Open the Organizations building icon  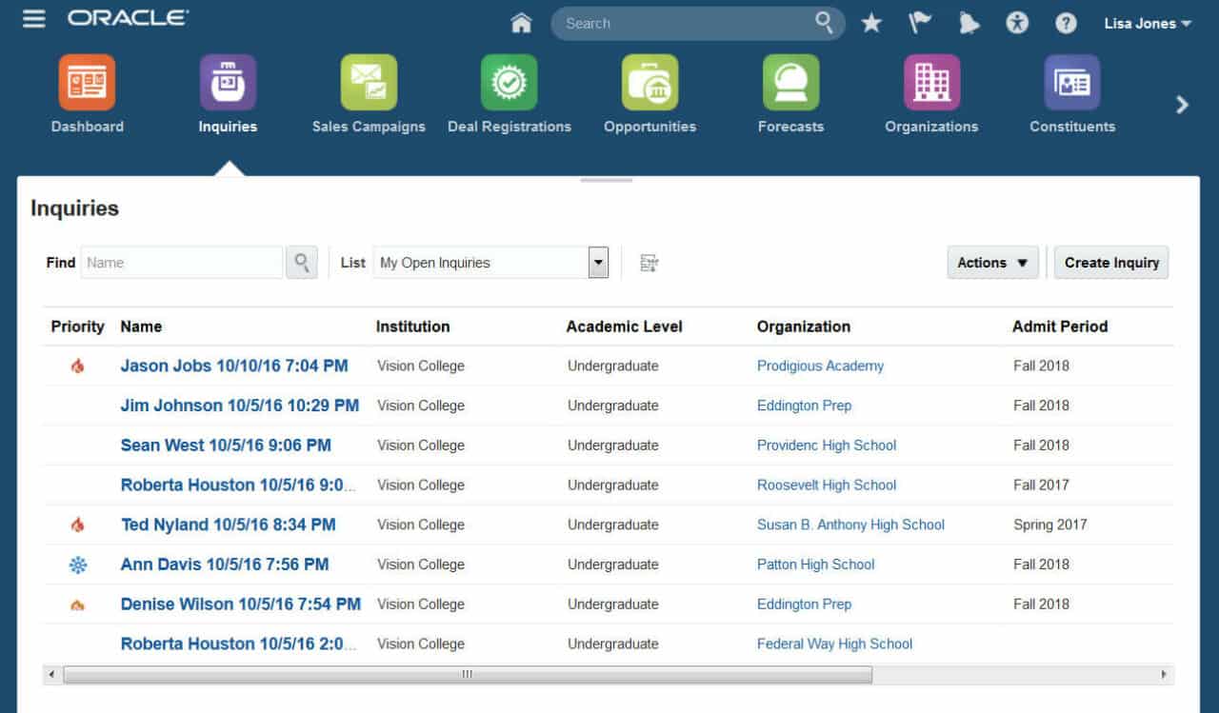click(x=930, y=82)
